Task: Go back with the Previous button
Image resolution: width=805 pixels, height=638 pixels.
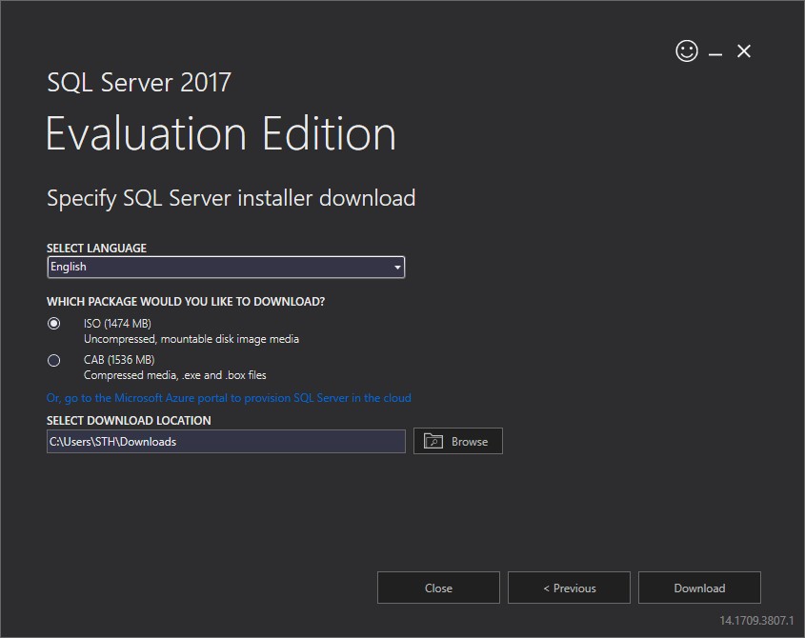Action: pos(569,588)
